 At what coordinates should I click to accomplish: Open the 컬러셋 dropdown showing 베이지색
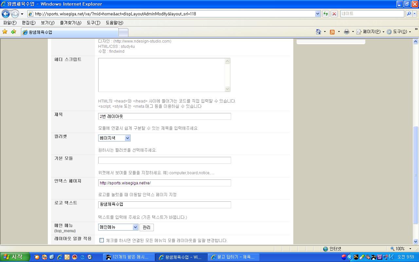click(114, 138)
